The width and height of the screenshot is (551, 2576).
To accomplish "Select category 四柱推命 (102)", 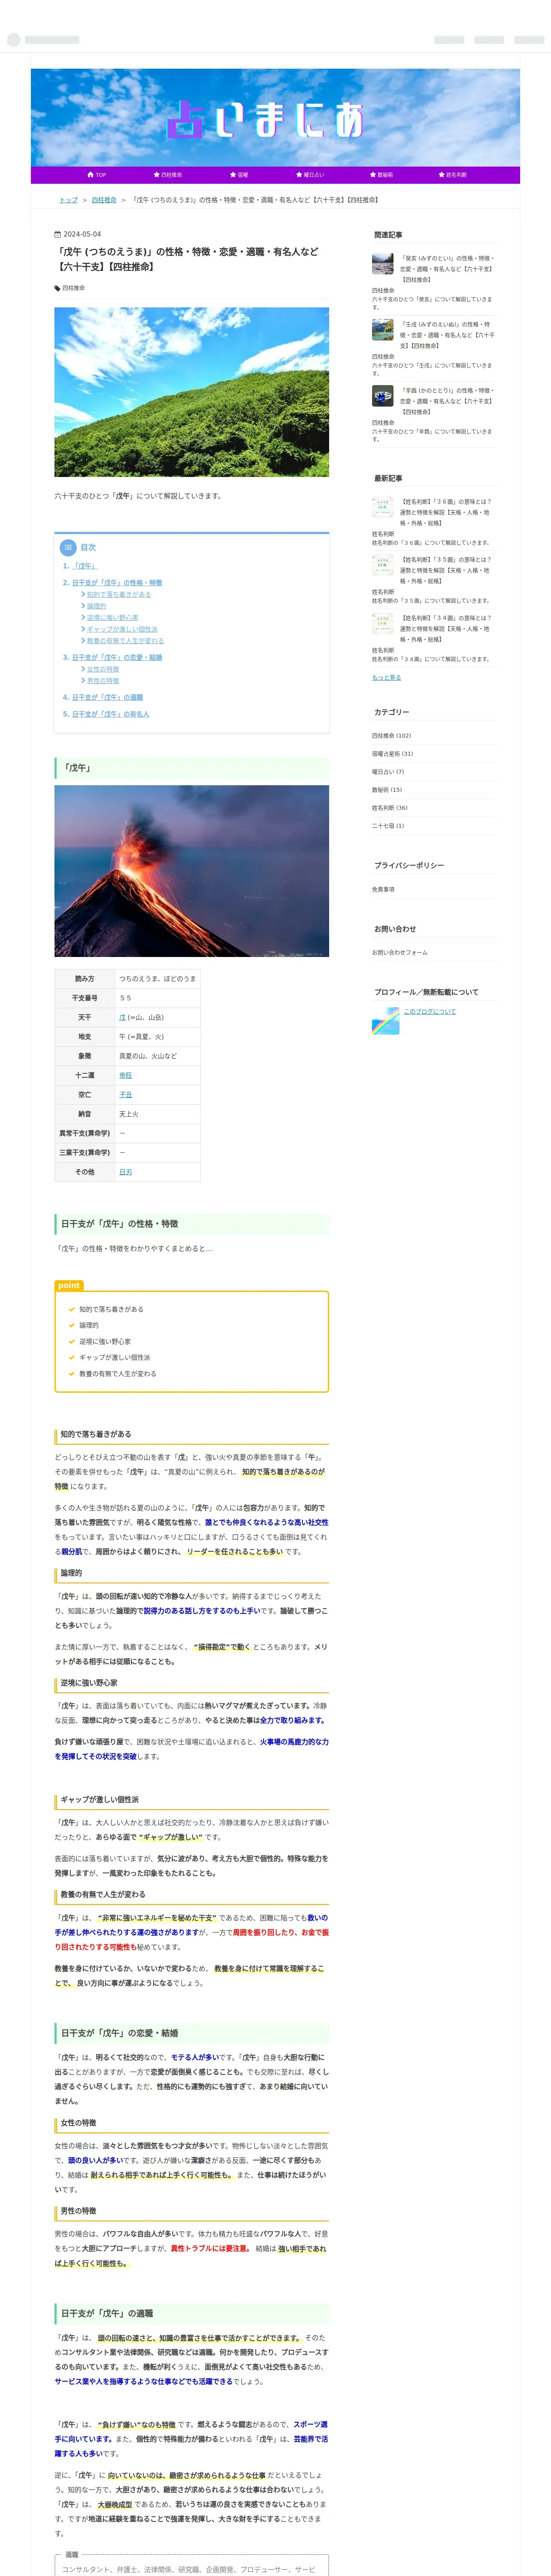I will 391,735.
